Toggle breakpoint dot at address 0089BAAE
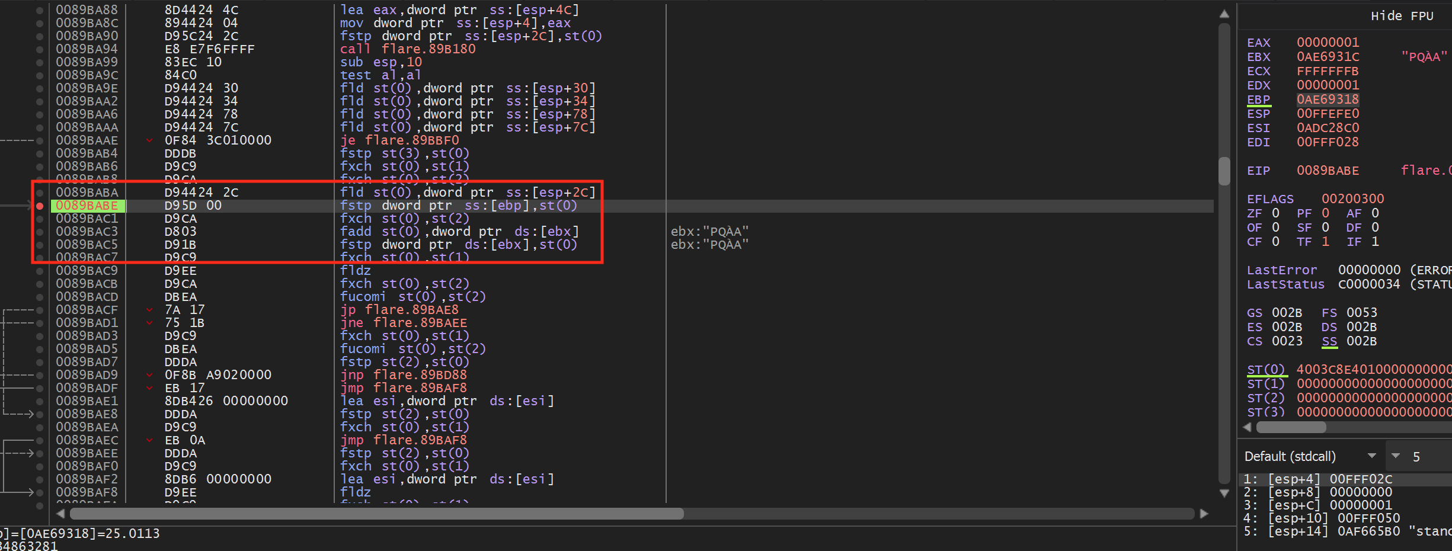 (x=40, y=140)
